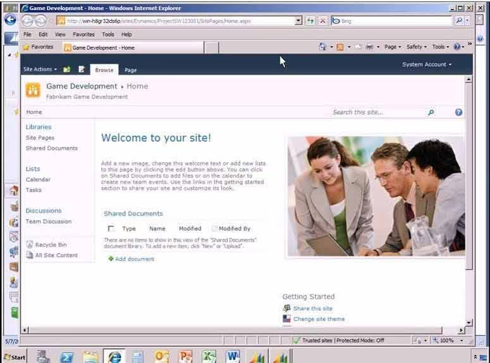Click the Refresh page icon

[x=310, y=21]
